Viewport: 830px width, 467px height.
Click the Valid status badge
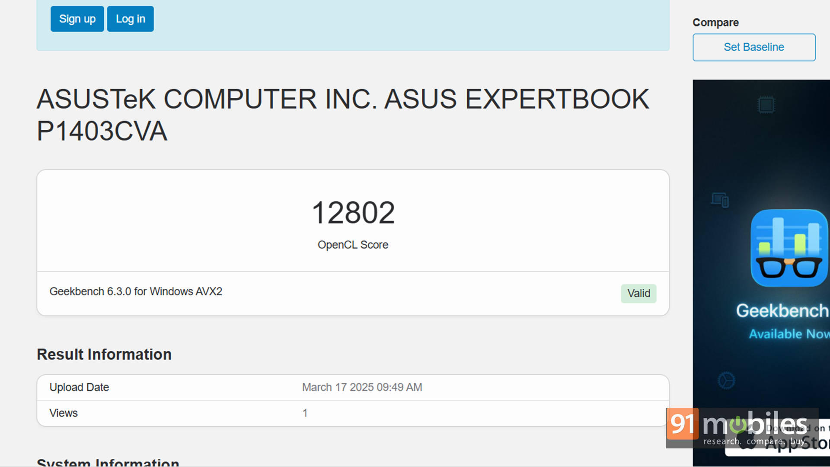(x=638, y=293)
